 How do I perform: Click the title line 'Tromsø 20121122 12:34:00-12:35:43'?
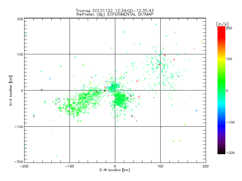click(x=115, y=11)
